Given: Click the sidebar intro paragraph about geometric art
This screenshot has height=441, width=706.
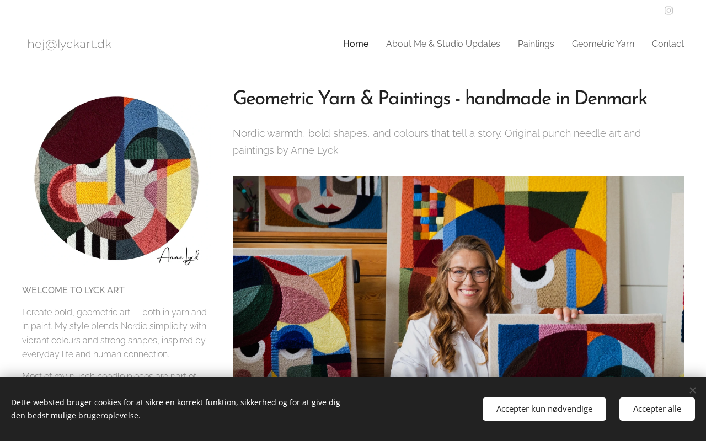Looking at the screenshot, I should (115, 334).
